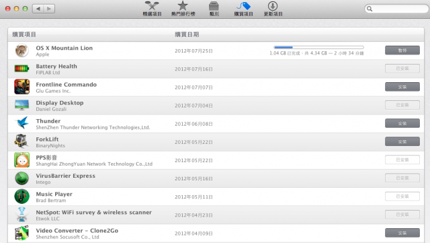Open NetSpot: WiFi survey & wireless scanner
Image resolution: width=430 pixels, height=243 pixels.
click(94, 212)
